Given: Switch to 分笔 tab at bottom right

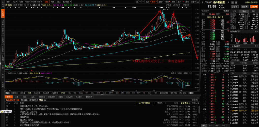Looking at the screenshot, I should coord(204,125).
